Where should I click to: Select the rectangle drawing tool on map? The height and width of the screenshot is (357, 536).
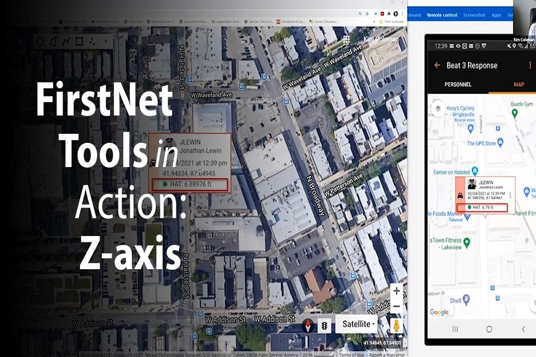point(79,42)
